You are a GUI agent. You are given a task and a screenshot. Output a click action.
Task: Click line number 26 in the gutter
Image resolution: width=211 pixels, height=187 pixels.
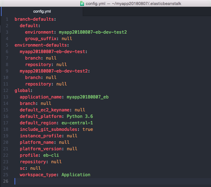tap(6, 181)
